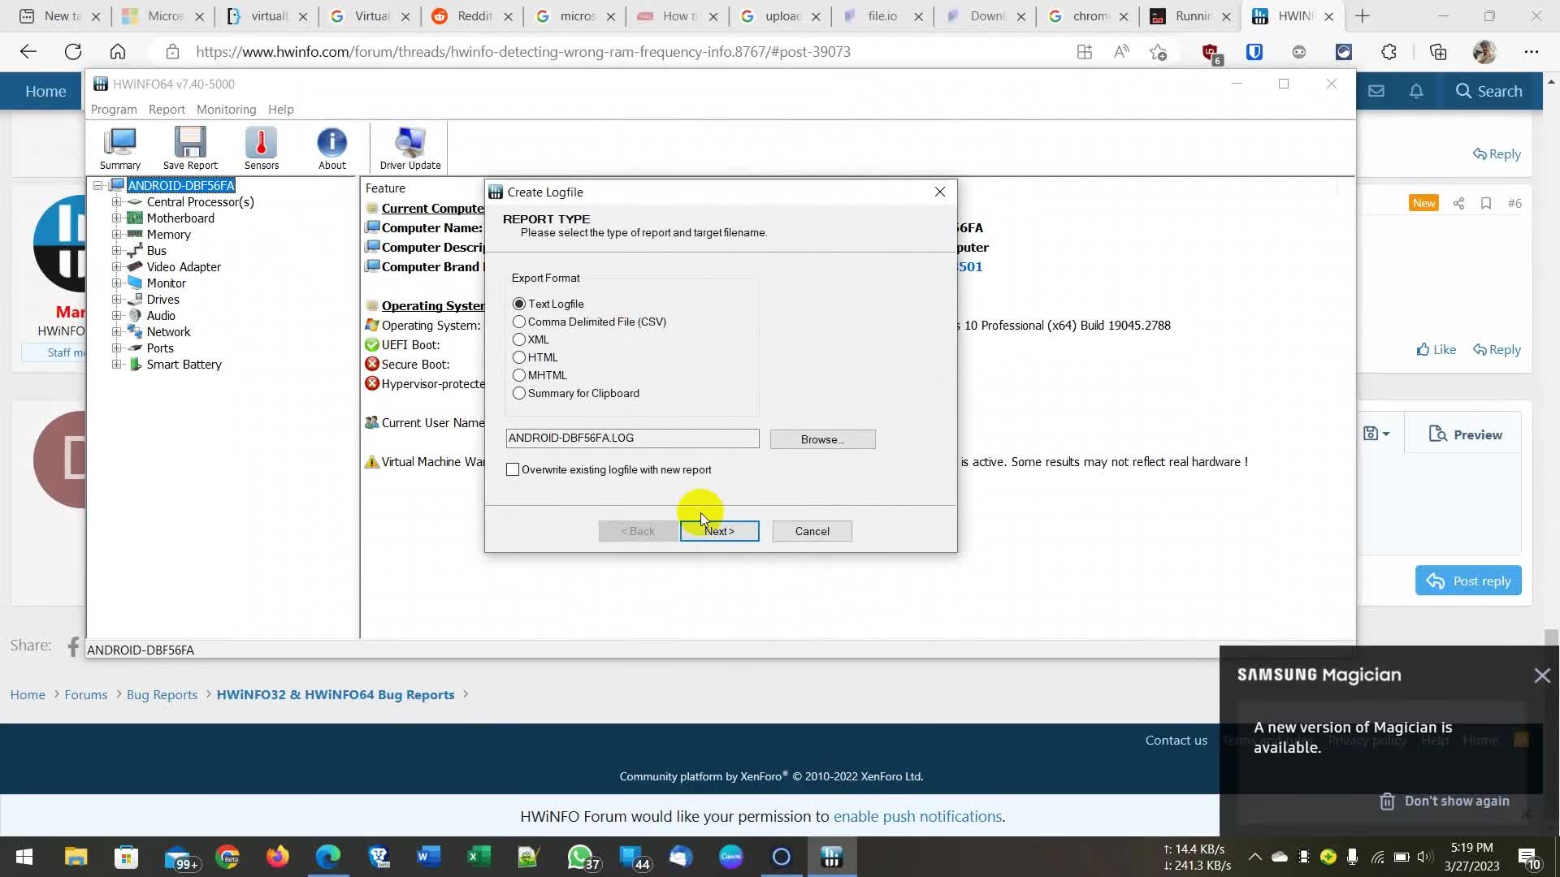1560x877 pixels.
Task: Open the Monitoring menu
Action: click(x=226, y=109)
